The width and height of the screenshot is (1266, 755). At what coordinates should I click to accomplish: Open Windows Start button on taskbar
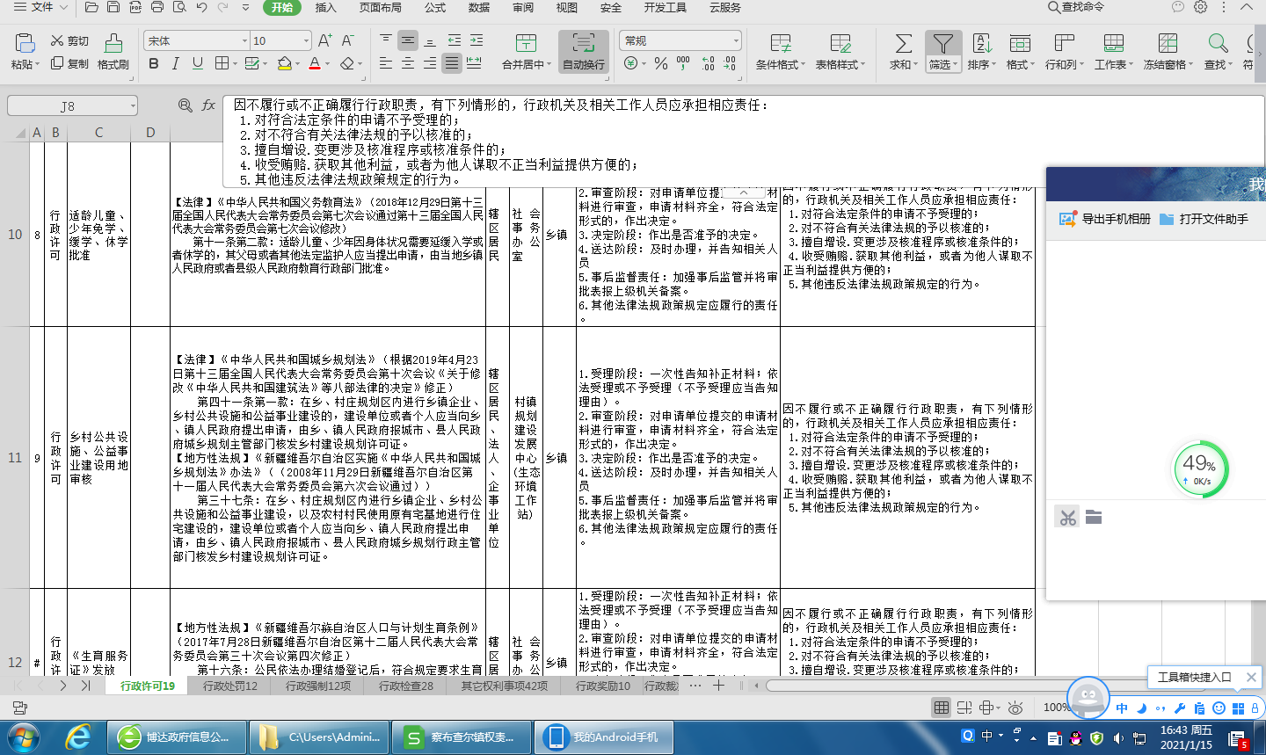23,737
